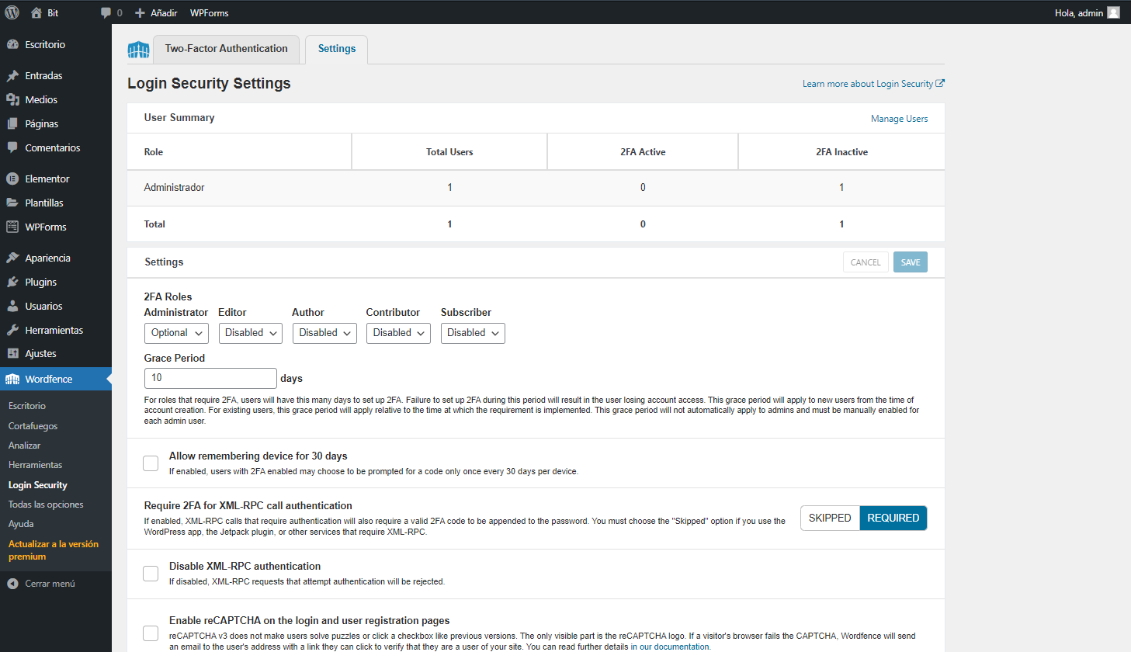Open the Author 2FA role dropdown
The image size is (1131, 652).
point(324,333)
